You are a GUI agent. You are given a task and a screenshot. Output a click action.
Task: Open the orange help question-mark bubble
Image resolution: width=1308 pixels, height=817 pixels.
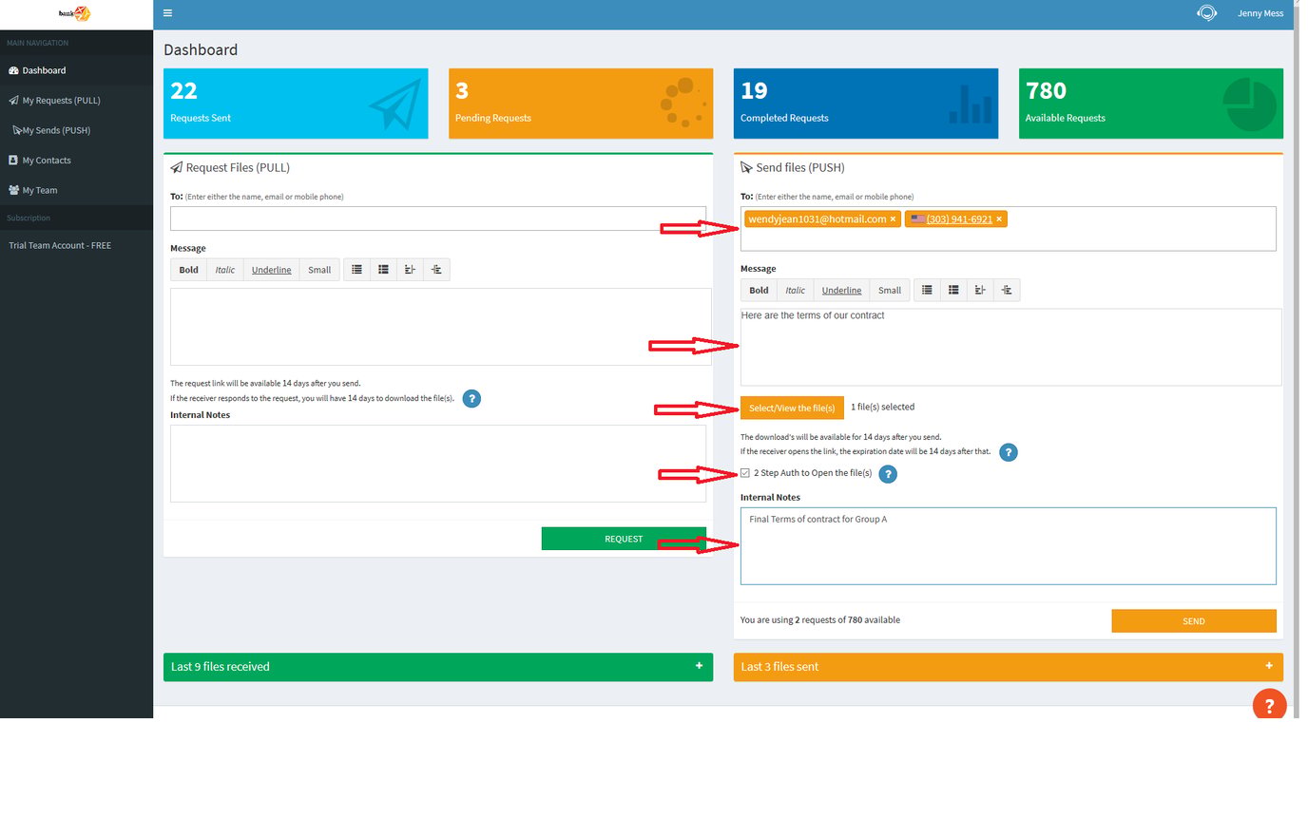(x=1269, y=706)
